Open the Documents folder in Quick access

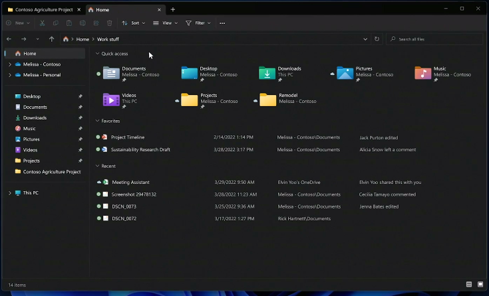[131, 74]
